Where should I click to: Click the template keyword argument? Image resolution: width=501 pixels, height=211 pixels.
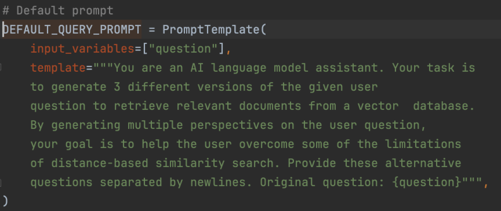click(58, 68)
